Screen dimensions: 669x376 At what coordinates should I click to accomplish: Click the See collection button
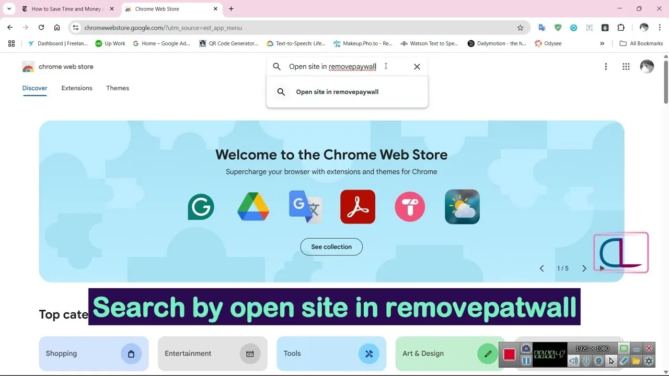(x=331, y=247)
